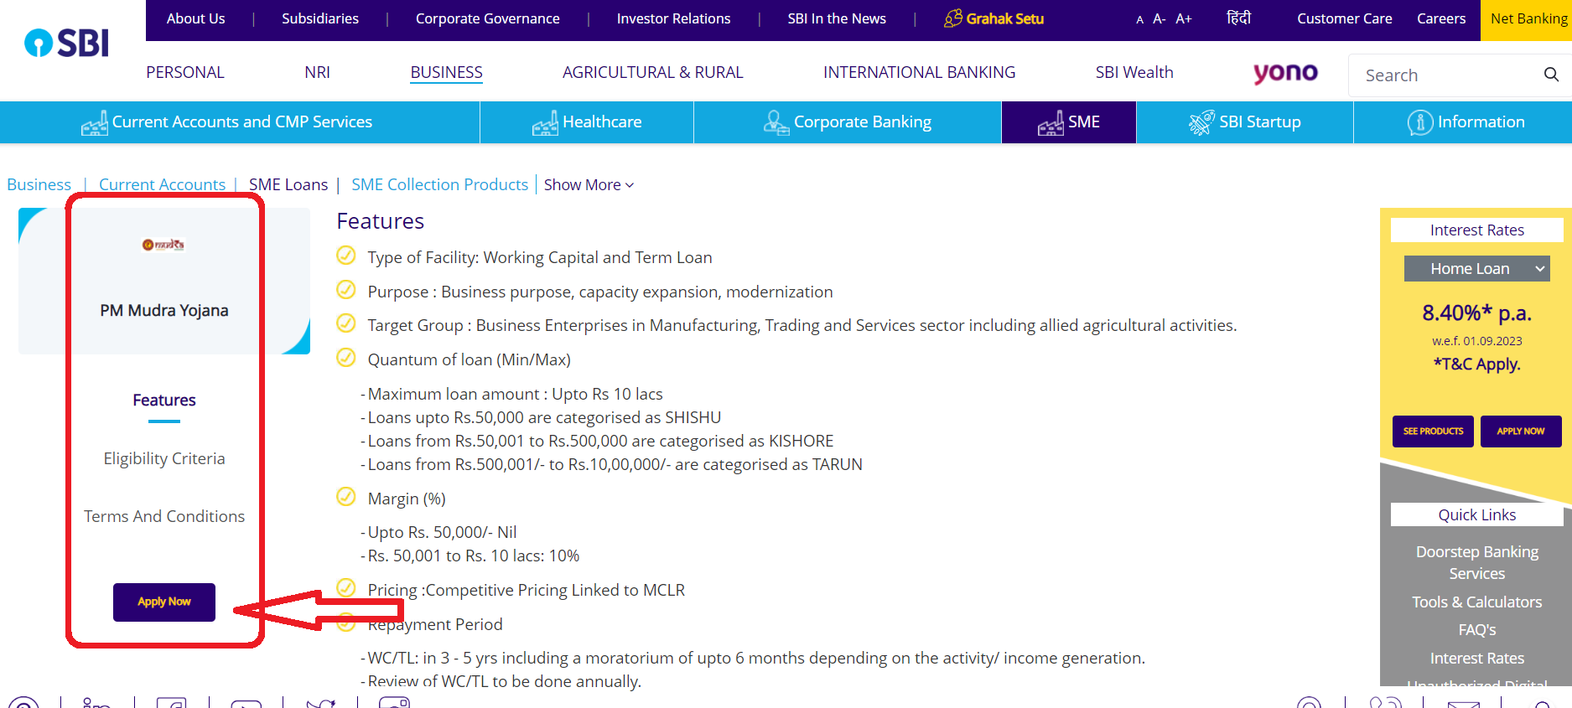
Task: Open the Interest Rates dropdown showing Home Loan
Action: (1476, 269)
